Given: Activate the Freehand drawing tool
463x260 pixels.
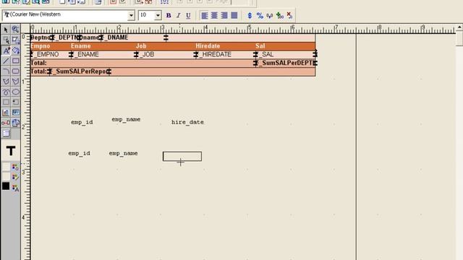Looking at the screenshot, I should (6, 92).
